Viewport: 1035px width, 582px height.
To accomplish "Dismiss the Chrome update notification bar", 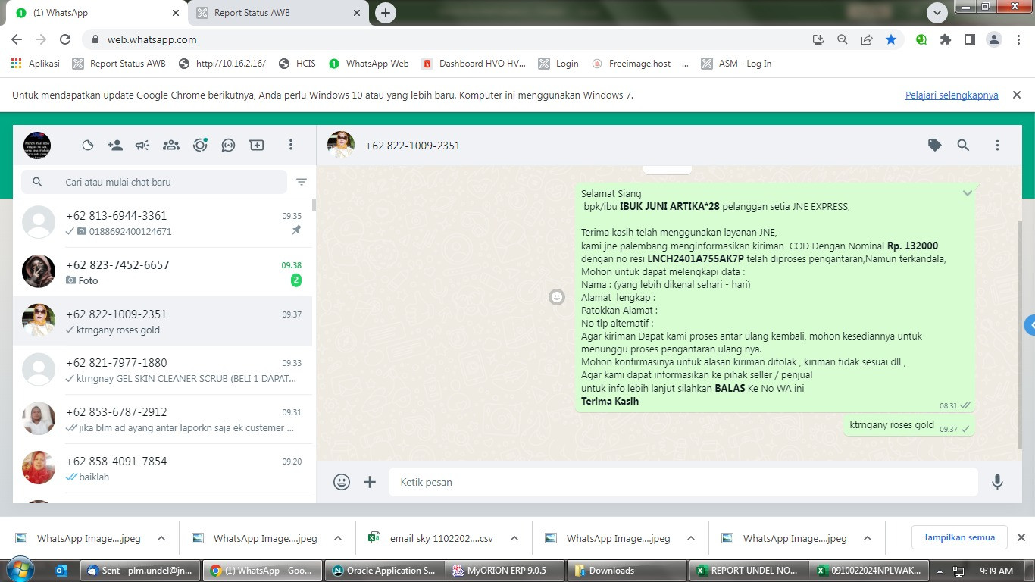I will pos(1017,95).
